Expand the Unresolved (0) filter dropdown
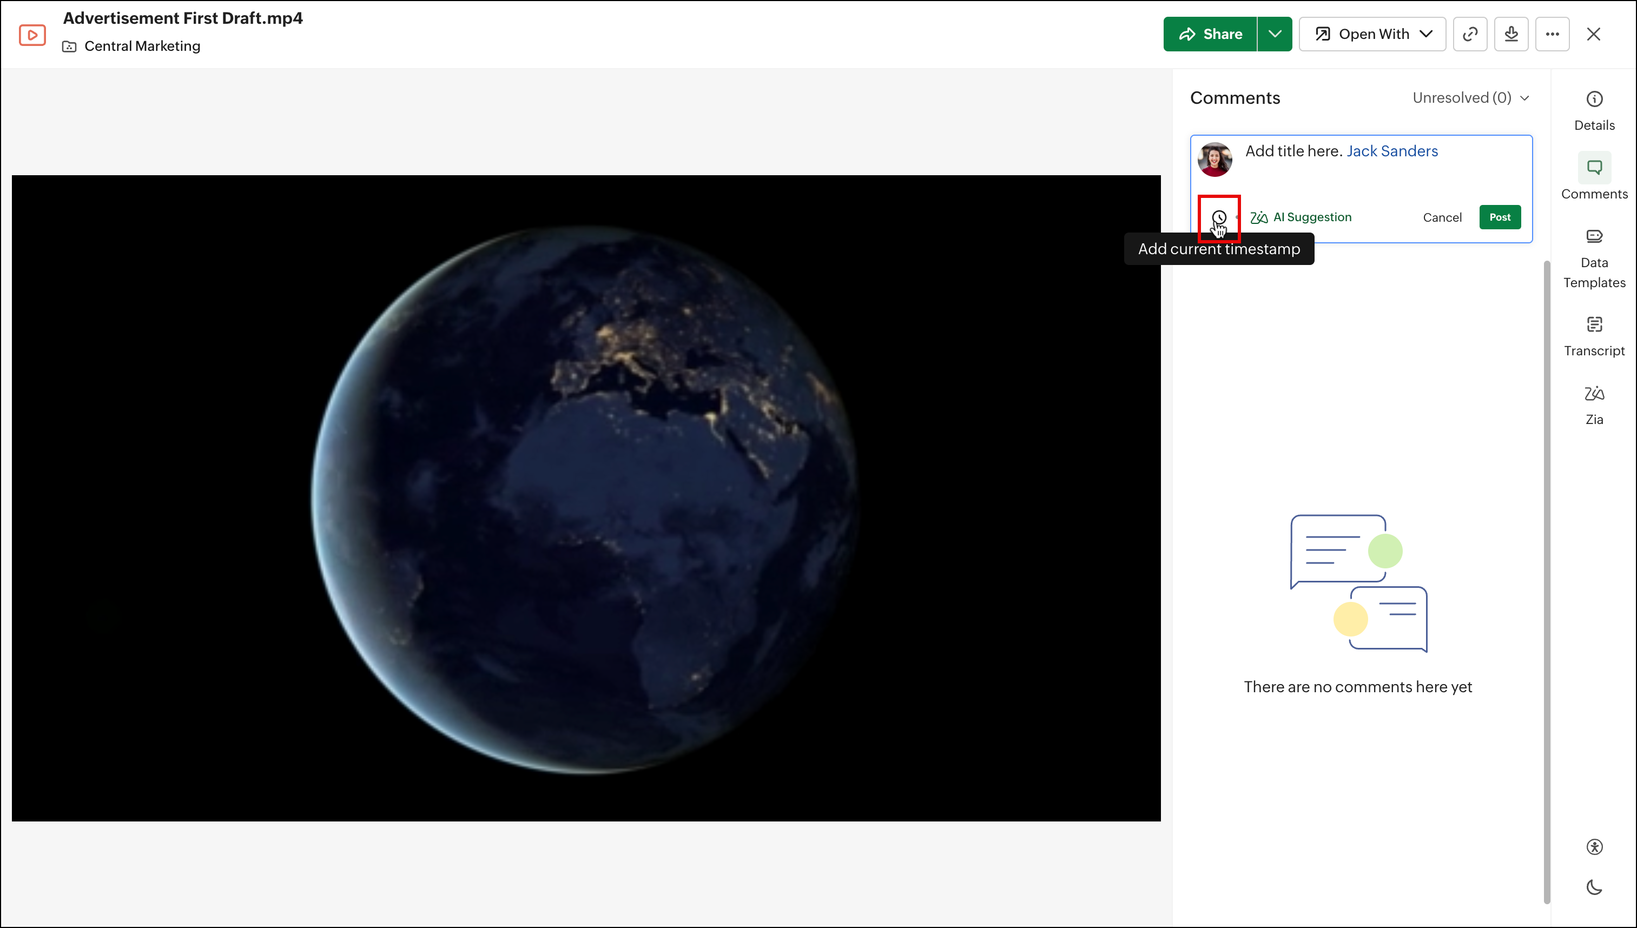The image size is (1637, 928). [x=1470, y=97]
